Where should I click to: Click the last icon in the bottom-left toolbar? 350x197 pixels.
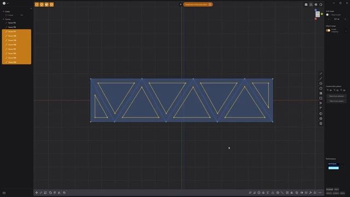pyautogui.click(x=65, y=193)
